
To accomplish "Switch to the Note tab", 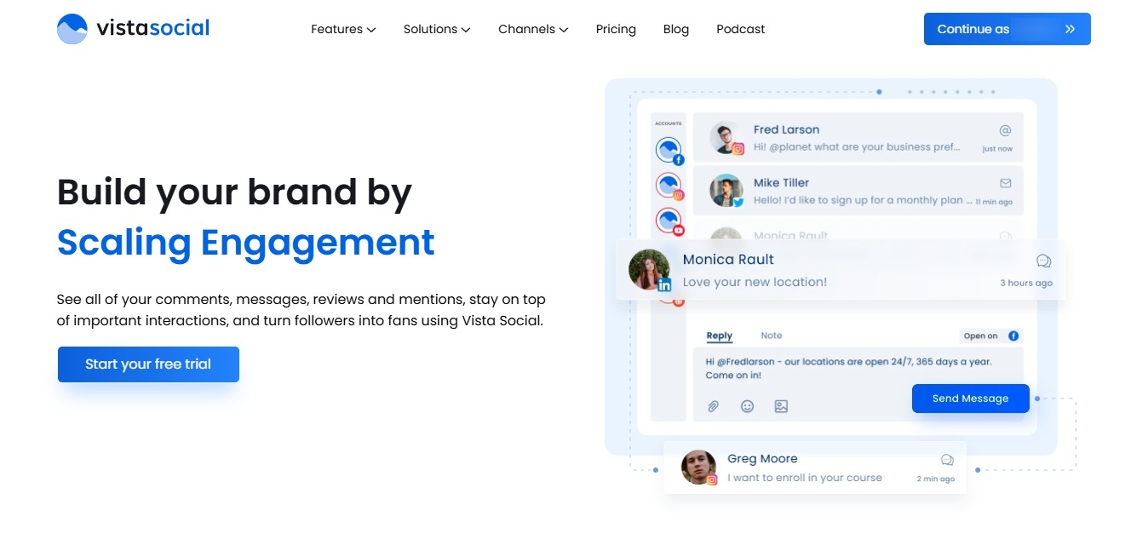I will tap(771, 336).
